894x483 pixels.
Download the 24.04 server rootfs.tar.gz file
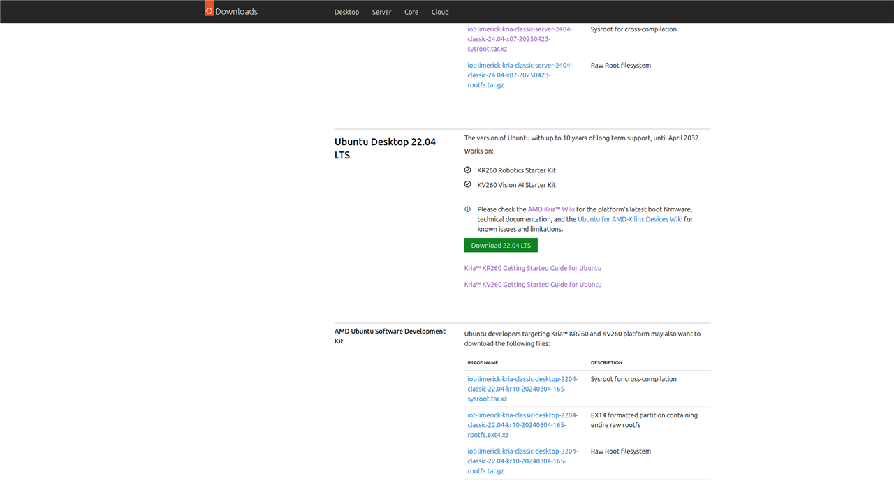520,75
